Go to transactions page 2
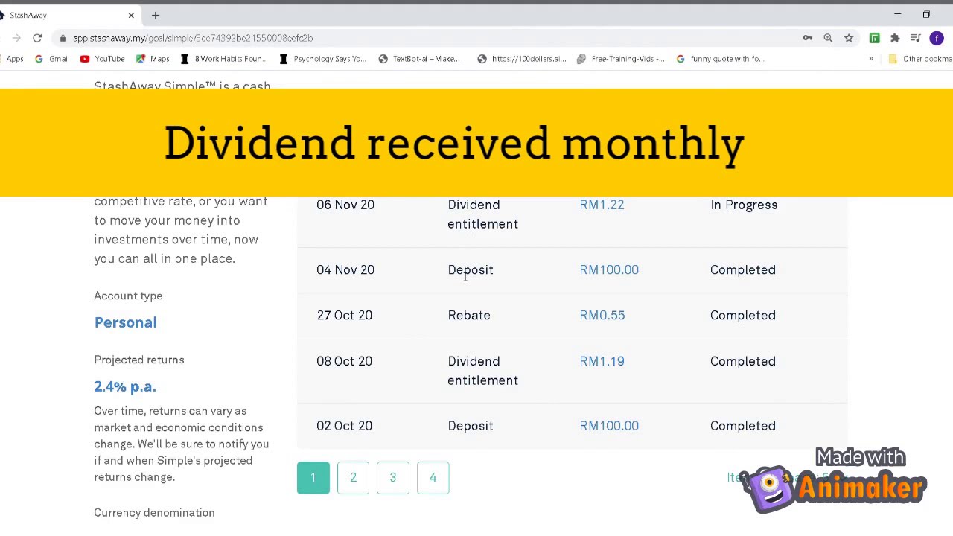953x536 pixels. (353, 478)
